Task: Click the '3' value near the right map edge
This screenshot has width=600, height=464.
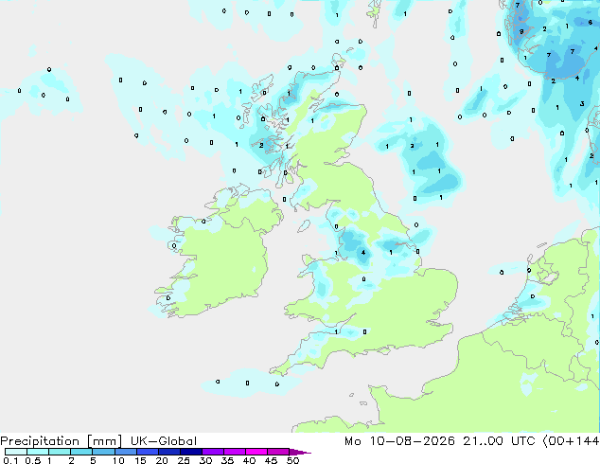Action: (582, 104)
